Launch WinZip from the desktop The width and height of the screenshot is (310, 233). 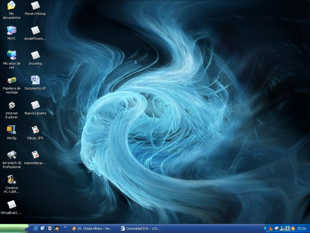pos(12,130)
